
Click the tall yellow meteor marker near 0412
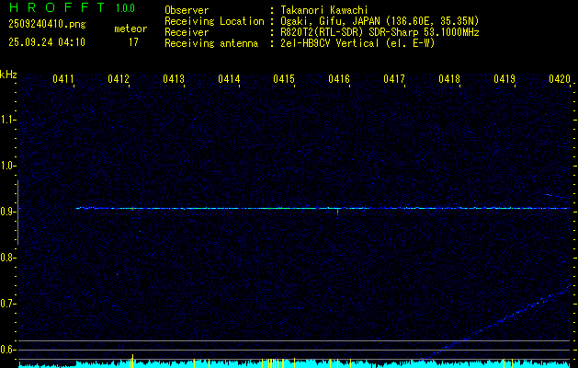[x=132, y=361]
